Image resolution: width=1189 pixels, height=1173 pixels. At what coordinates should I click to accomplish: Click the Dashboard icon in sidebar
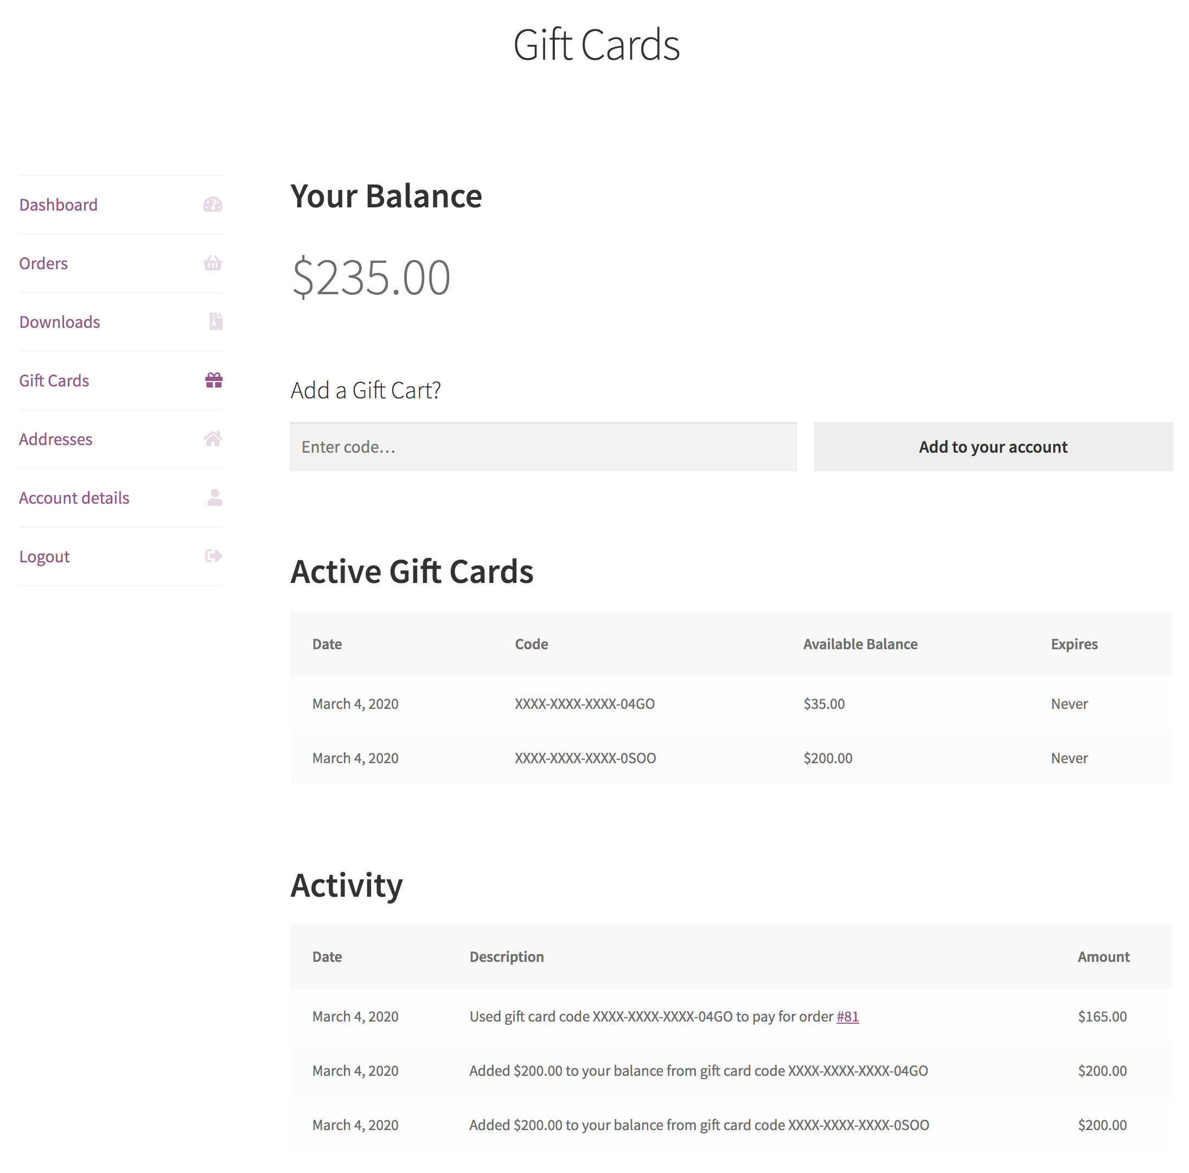(x=213, y=205)
